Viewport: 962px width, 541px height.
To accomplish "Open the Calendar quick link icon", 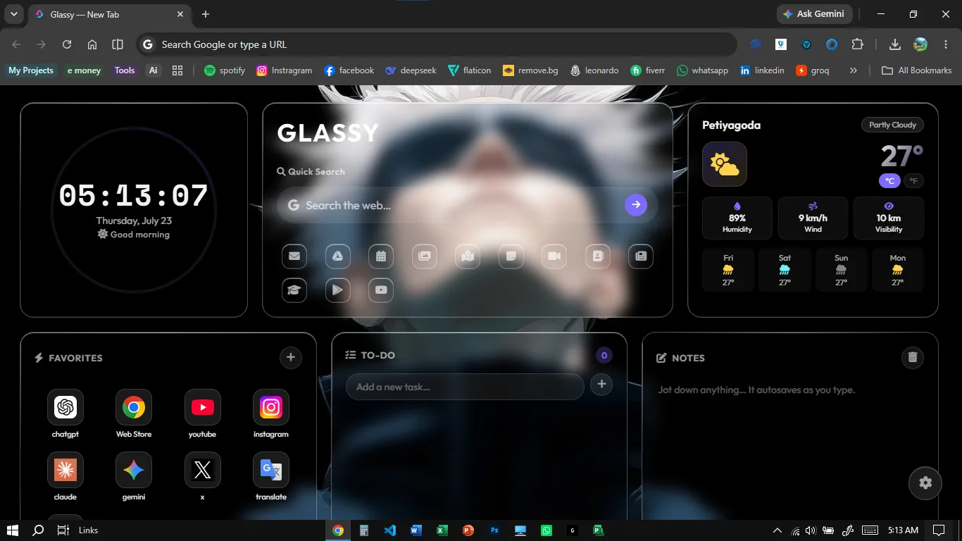I will coord(381,256).
